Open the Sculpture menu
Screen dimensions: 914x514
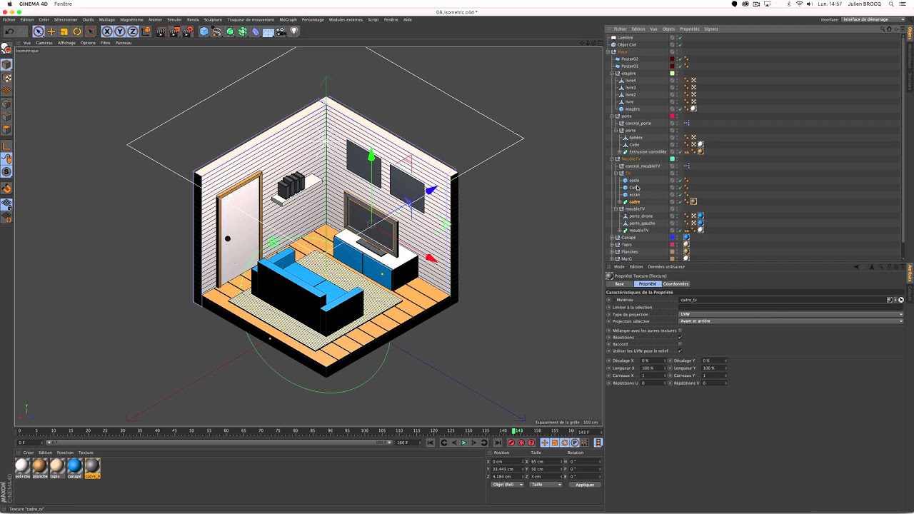(213, 20)
